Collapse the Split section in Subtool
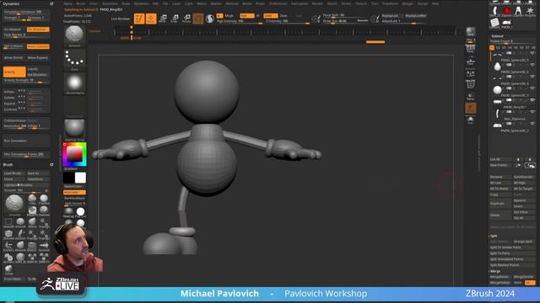540x303 pixels. 494,236
